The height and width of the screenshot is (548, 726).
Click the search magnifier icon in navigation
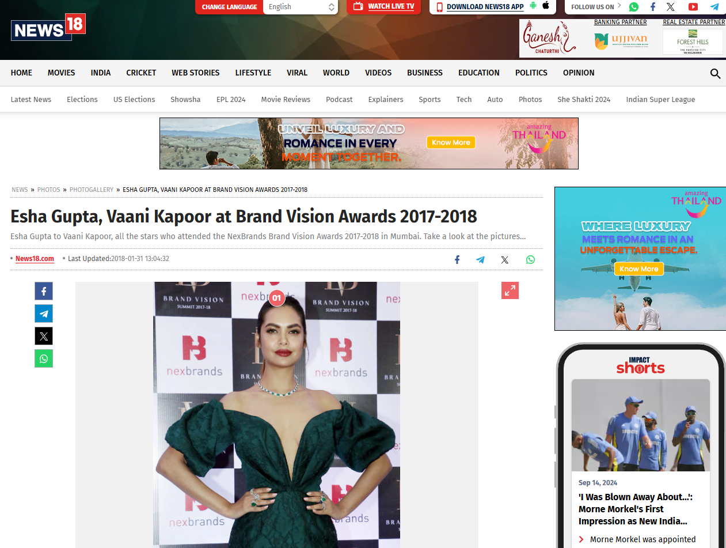(715, 74)
